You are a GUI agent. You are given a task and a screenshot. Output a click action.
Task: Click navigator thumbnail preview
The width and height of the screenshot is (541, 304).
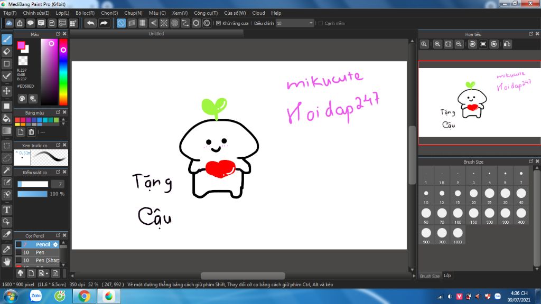(x=479, y=102)
